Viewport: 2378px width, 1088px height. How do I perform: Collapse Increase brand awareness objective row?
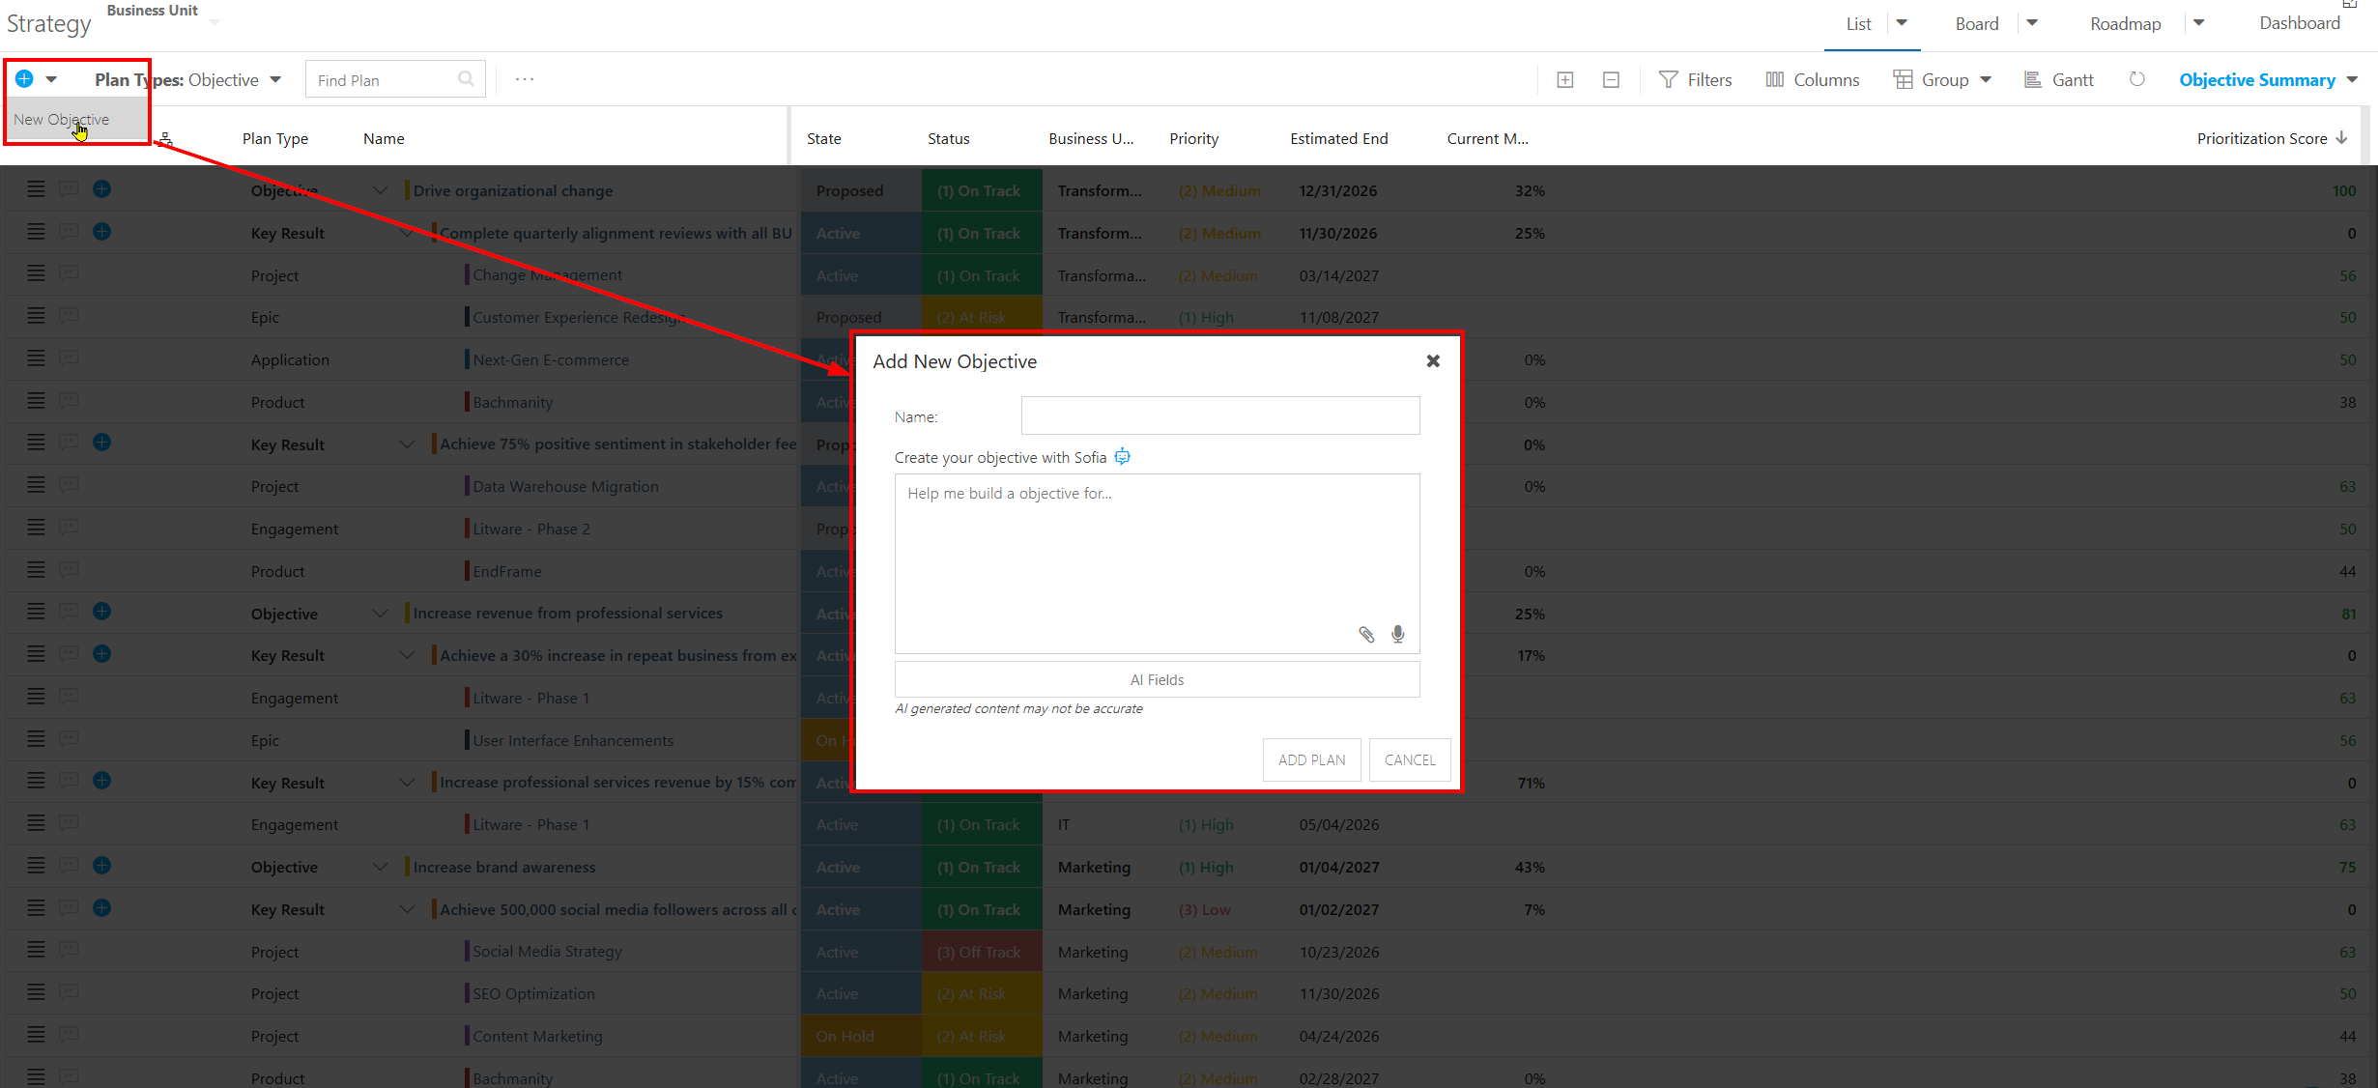(x=381, y=867)
